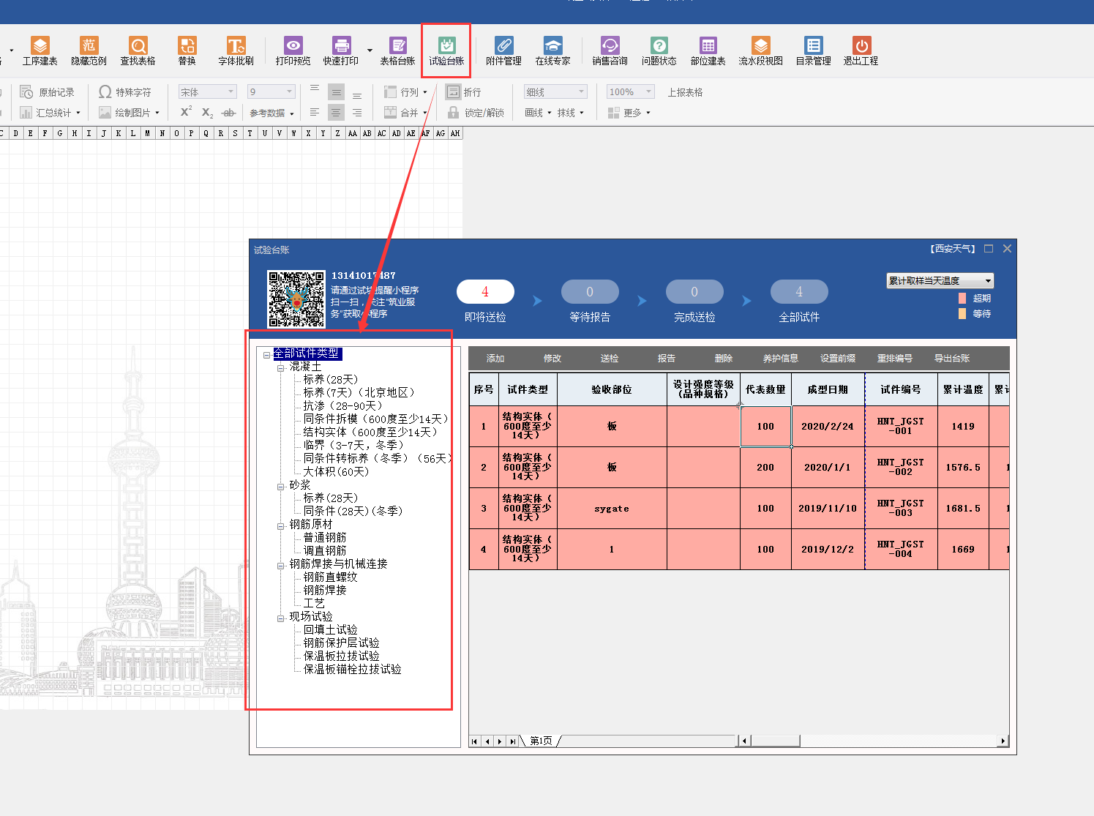Click the 替换 replace icon
This screenshot has width=1094, height=816.
187,51
